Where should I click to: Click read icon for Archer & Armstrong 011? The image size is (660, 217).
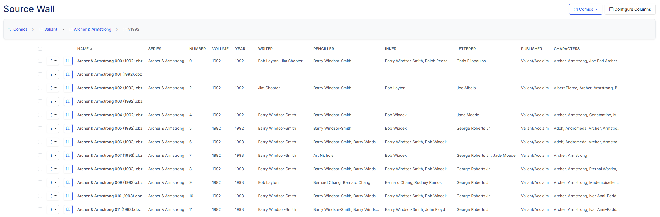(68, 209)
